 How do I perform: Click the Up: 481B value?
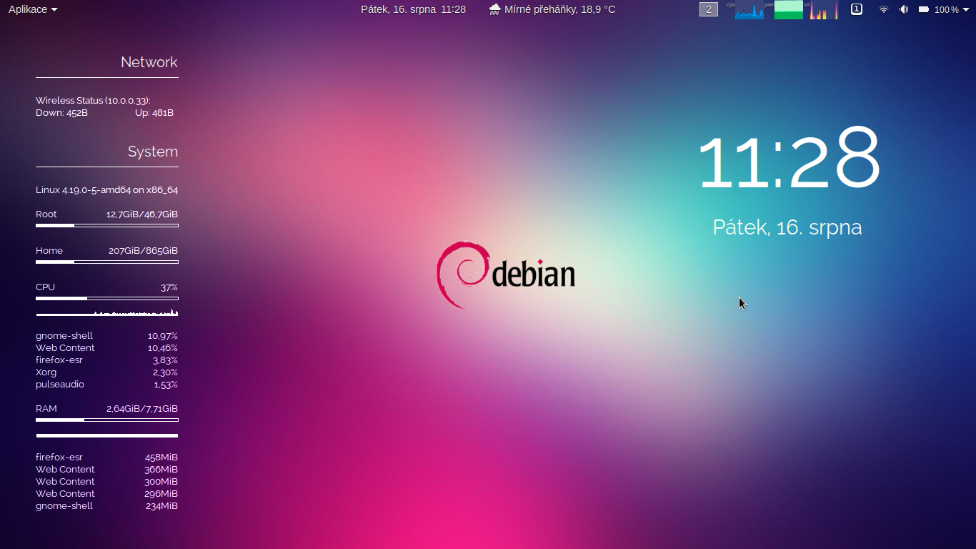(154, 113)
